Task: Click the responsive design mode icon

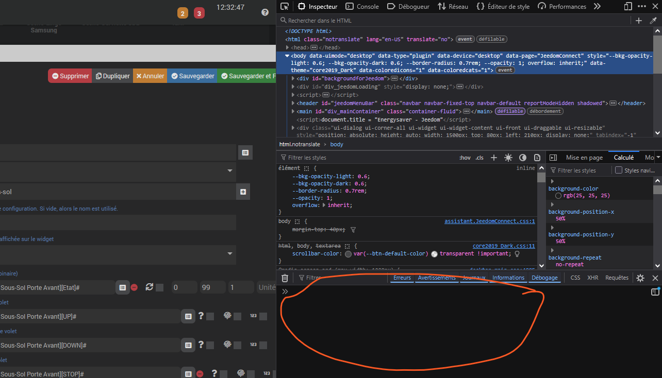Action: [627, 7]
